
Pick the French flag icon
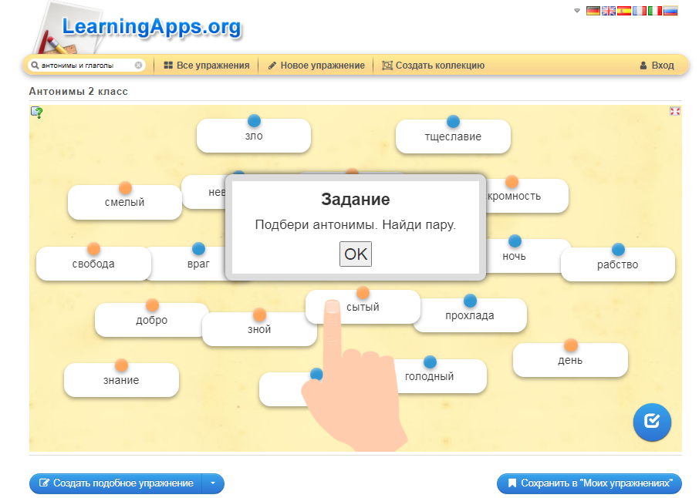point(640,11)
